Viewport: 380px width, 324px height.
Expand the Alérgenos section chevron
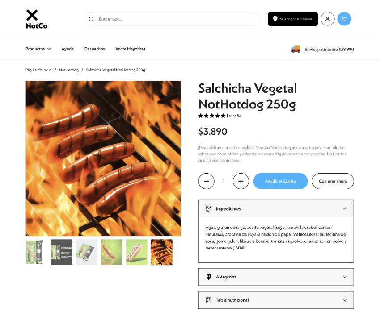click(345, 277)
